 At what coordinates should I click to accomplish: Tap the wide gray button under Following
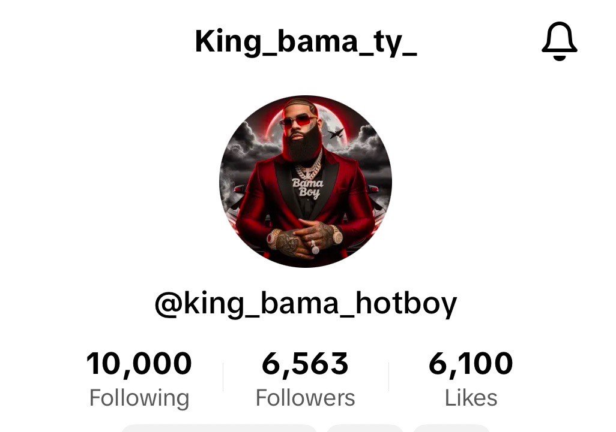click(x=219, y=428)
